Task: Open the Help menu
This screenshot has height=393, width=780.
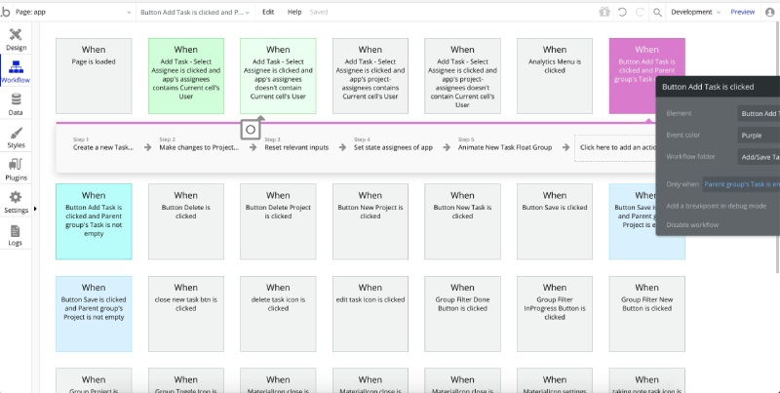Action: click(x=294, y=12)
